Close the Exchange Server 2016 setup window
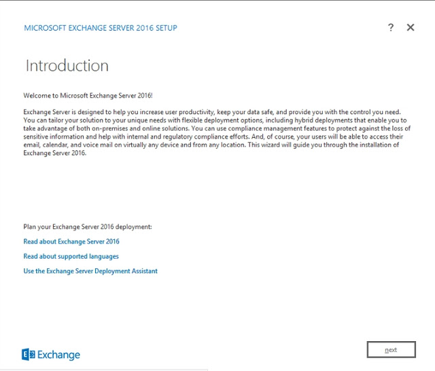The width and height of the screenshot is (435, 371). coord(411,28)
